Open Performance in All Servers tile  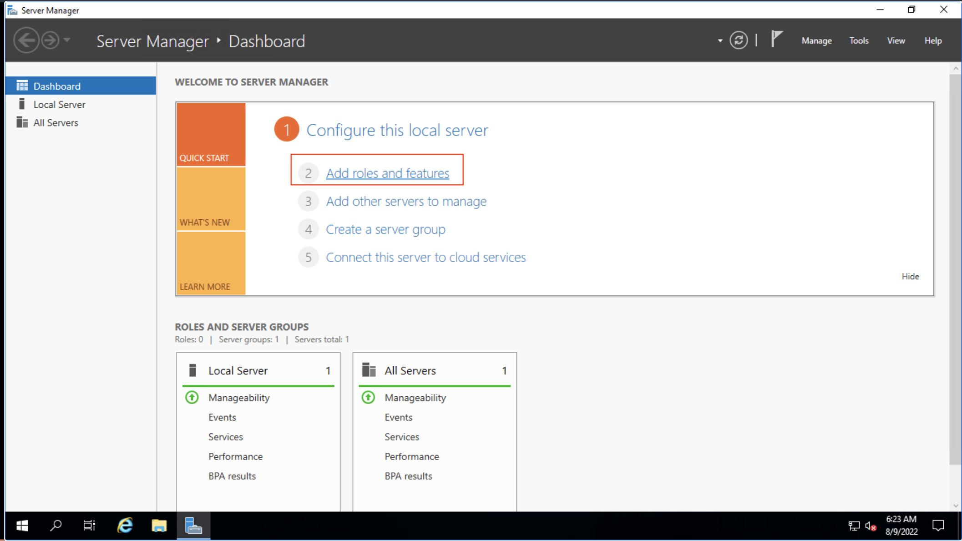pyautogui.click(x=411, y=457)
